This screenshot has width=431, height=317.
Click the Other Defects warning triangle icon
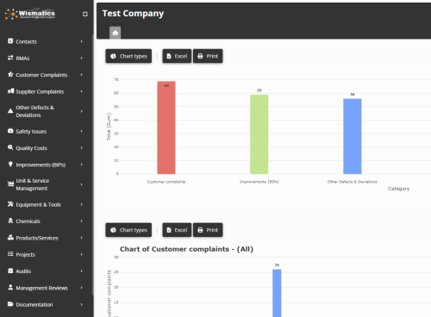click(10, 111)
